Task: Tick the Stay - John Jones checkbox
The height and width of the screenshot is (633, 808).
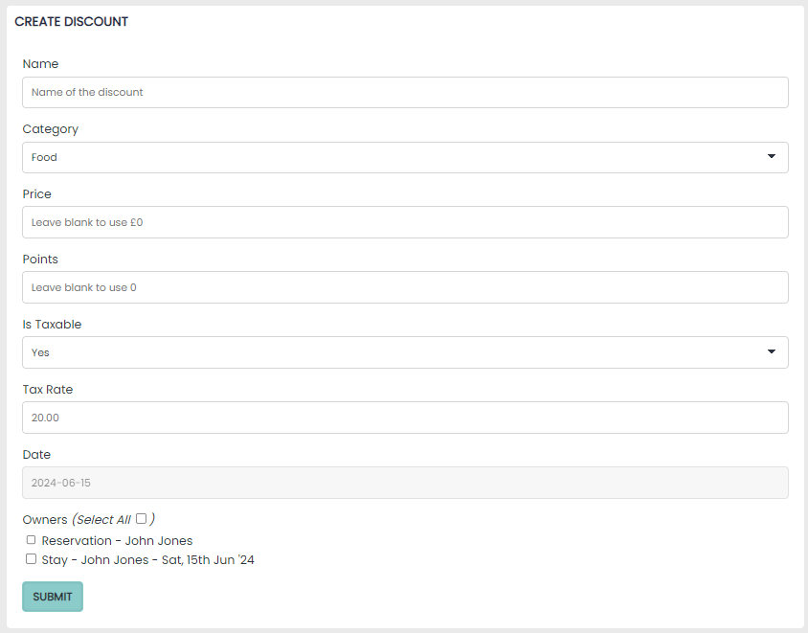Action: tap(32, 558)
